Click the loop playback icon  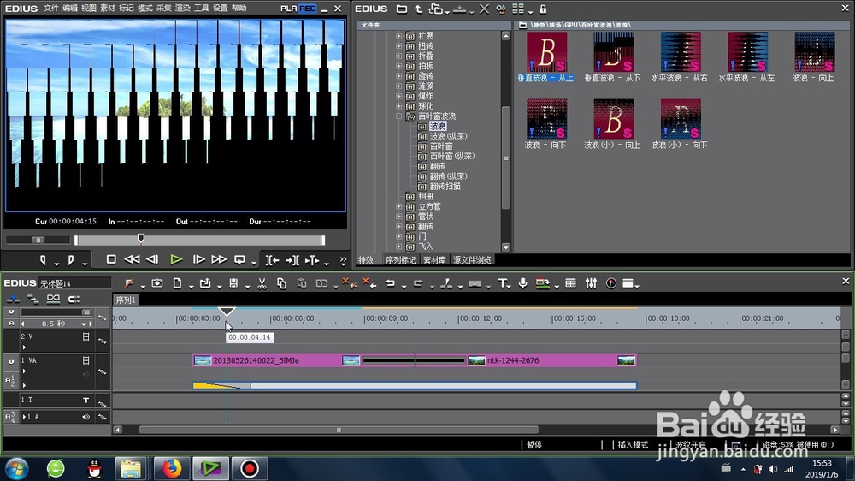[239, 260]
